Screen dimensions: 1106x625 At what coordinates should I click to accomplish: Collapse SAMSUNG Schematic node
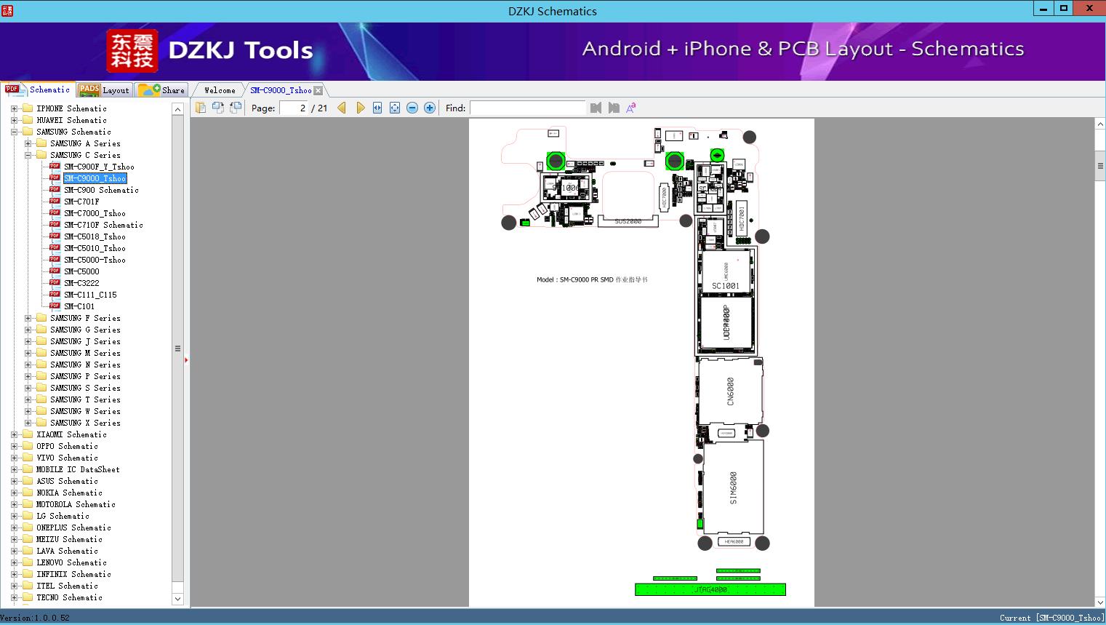(x=14, y=132)
